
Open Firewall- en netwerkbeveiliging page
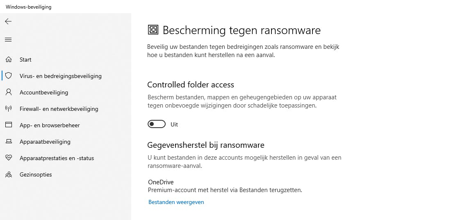pos(59,109)
